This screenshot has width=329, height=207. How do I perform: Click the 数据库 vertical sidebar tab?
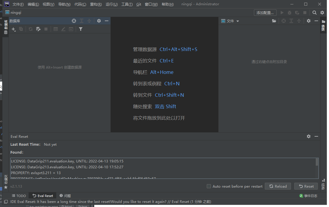(6, 27)
